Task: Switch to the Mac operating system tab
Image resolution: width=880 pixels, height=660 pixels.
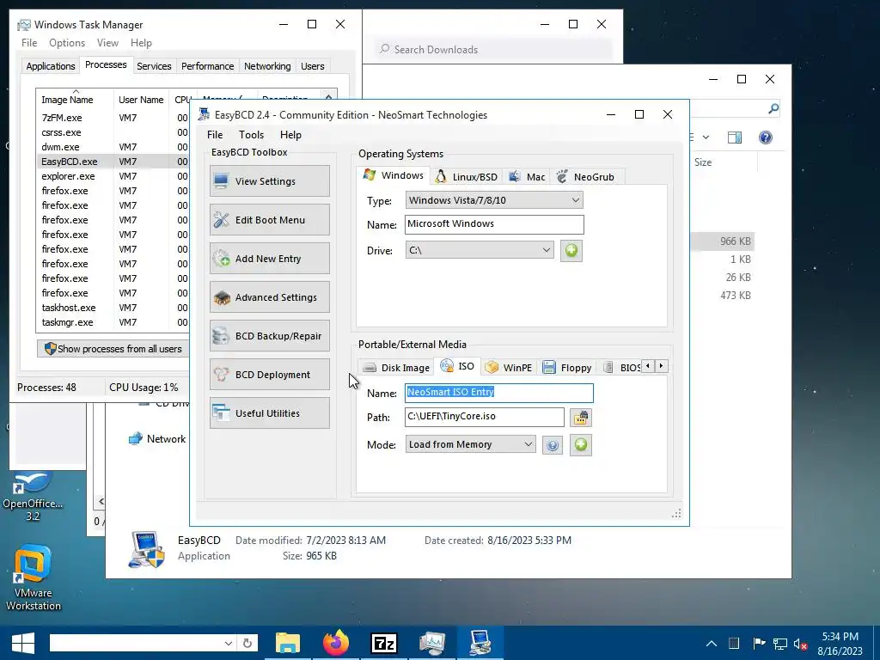Action: [x=527, y=177]
